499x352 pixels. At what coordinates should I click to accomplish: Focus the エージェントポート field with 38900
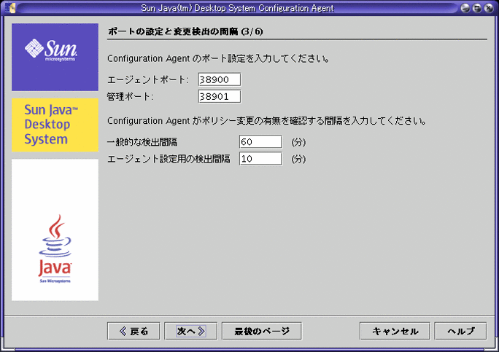220,79
